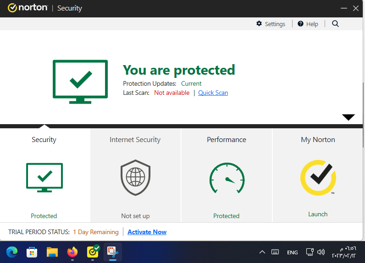
Task: Open the My Norton tab label
Action: [x=318, y=140]
